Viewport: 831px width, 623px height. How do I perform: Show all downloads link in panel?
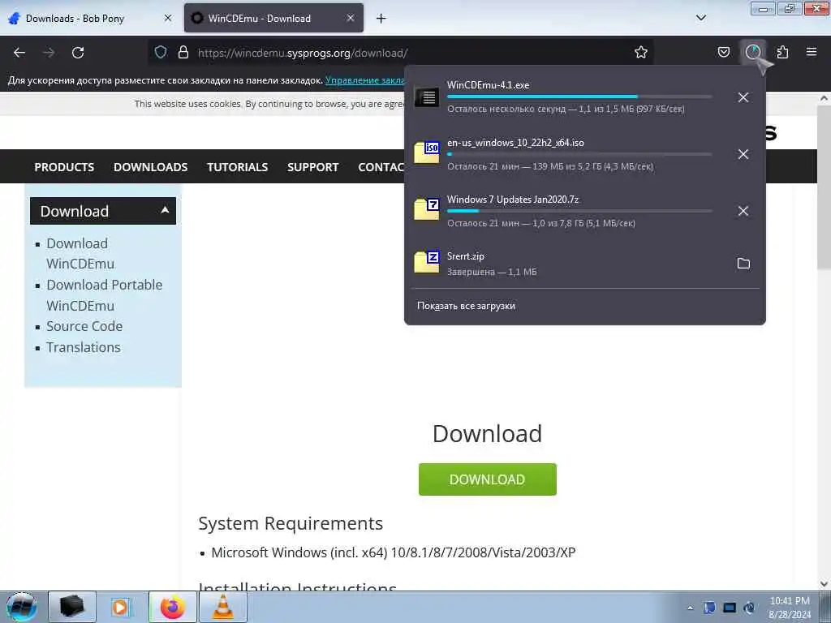pyautogui.click(x=466, y=306)
